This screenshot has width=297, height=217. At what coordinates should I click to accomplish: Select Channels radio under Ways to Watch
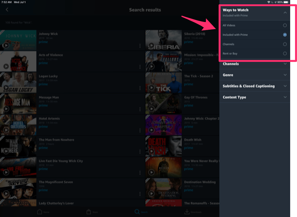[x=285, y=44]
